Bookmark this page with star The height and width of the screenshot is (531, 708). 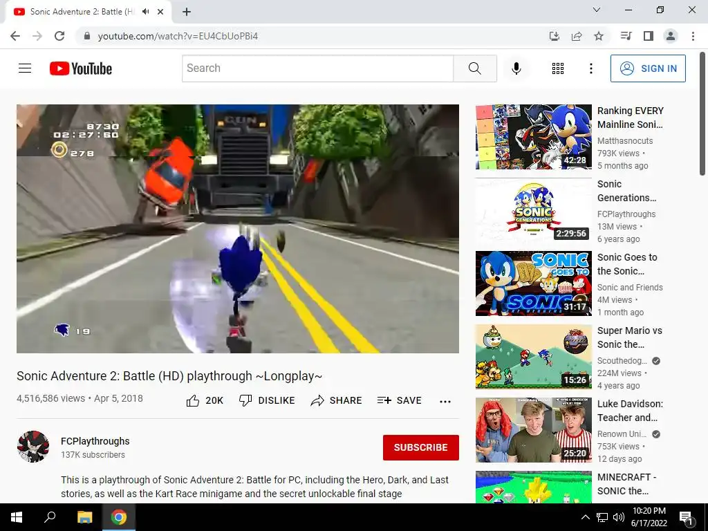coord(598,36)
